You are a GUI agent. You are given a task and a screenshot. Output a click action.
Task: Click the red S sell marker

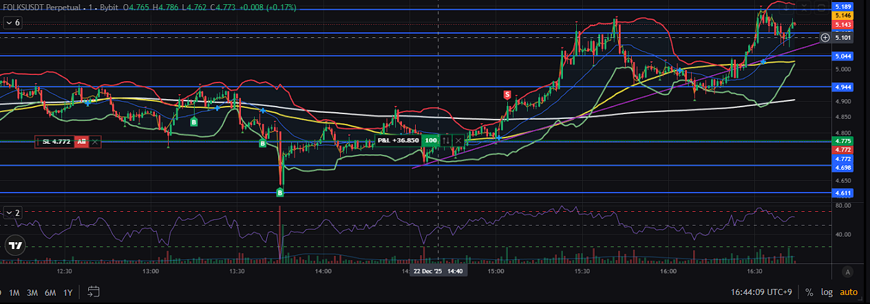pos(507,94)
